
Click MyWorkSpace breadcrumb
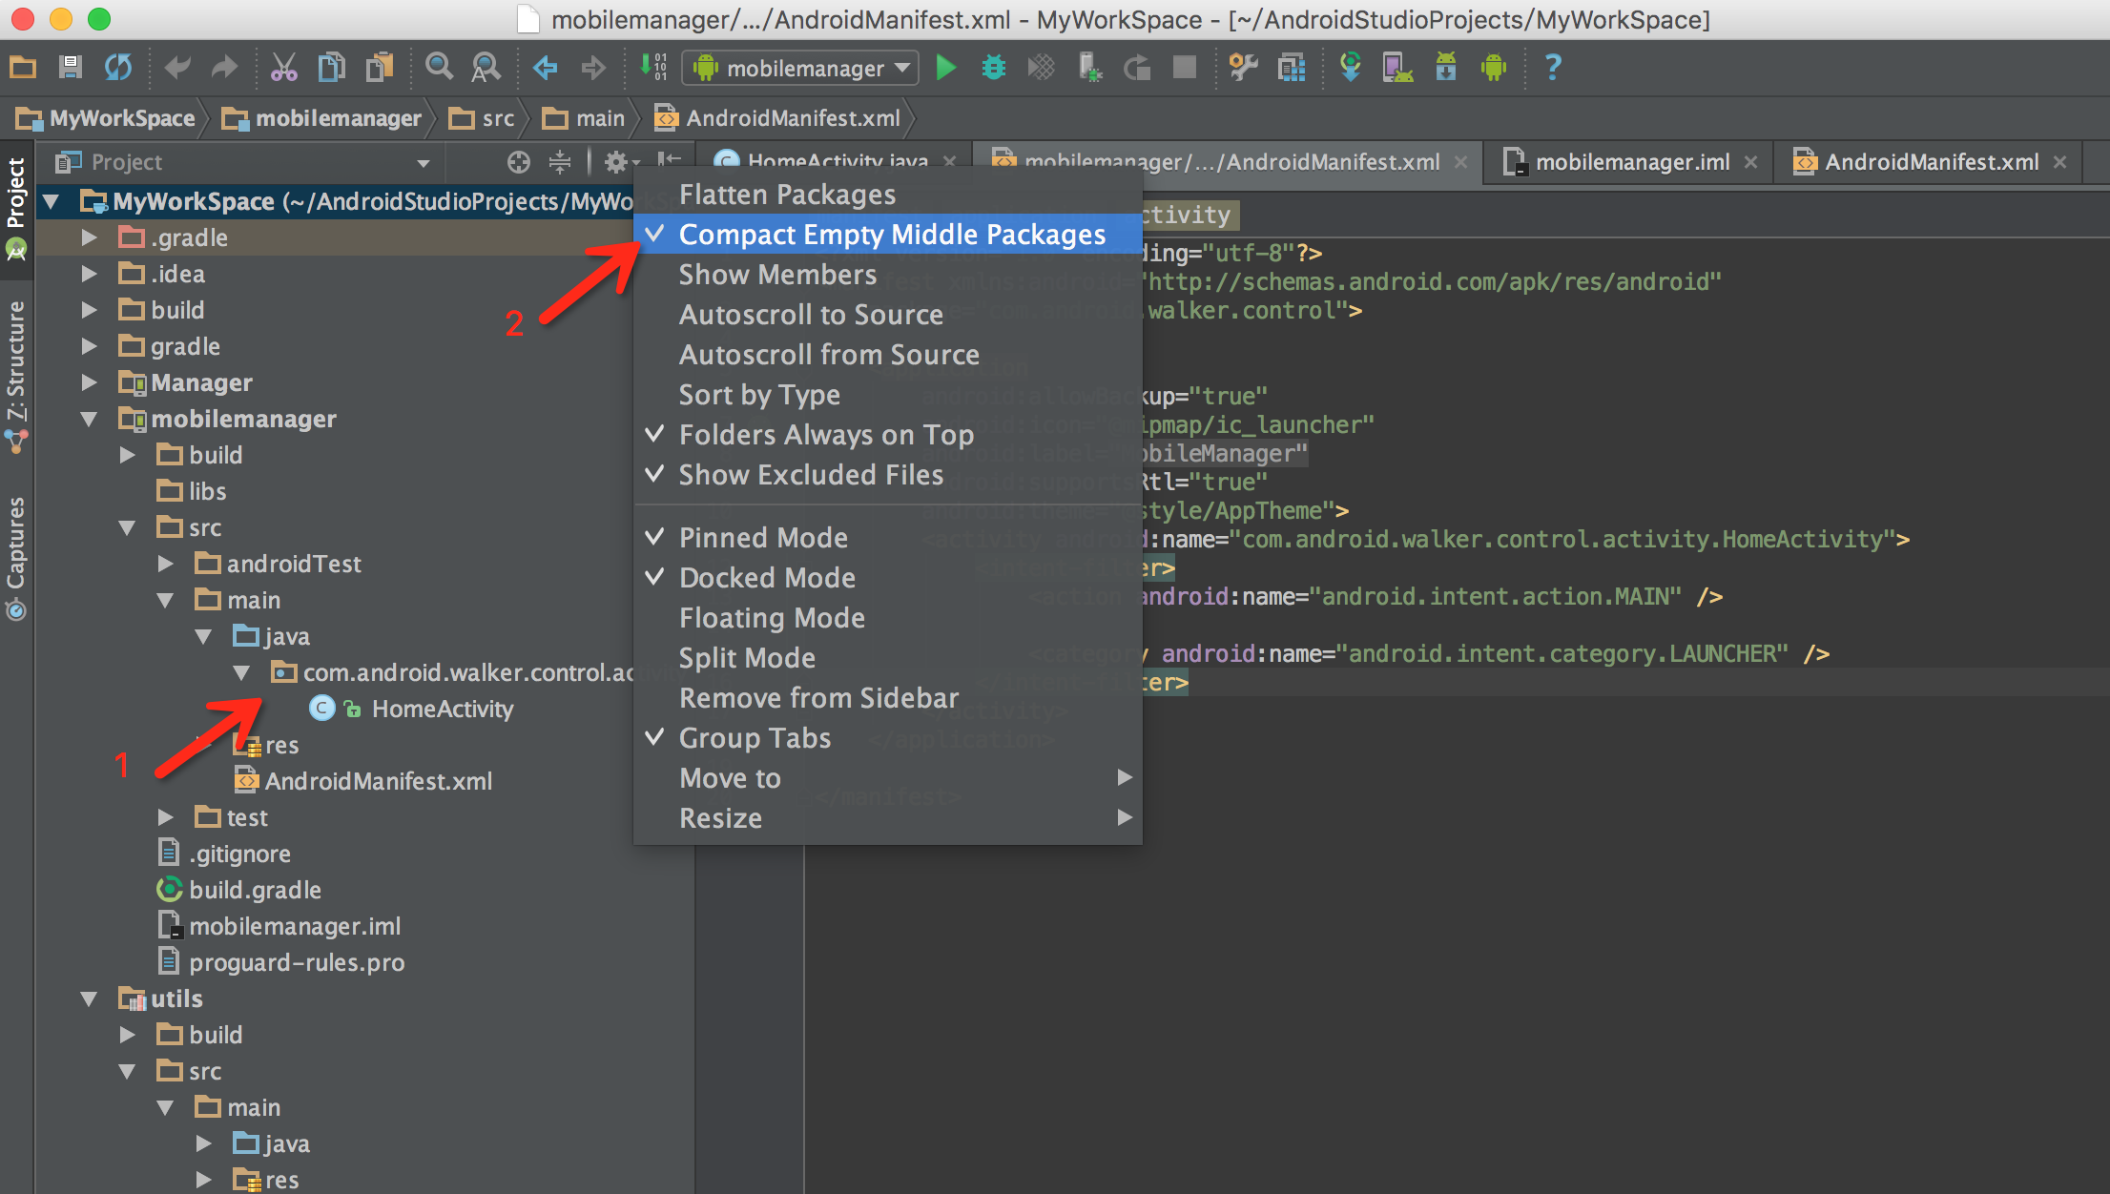click(107, 118)
